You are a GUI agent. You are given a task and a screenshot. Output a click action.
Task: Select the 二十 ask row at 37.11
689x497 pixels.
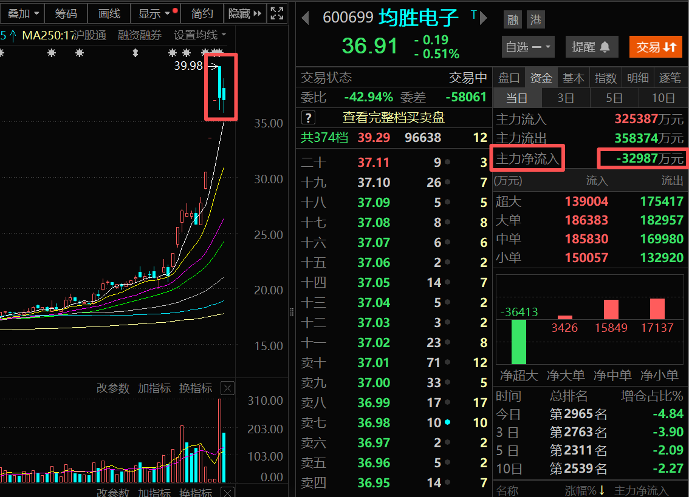click(394, 163)
